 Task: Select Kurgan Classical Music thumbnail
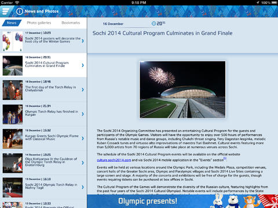tap(13, 139)
